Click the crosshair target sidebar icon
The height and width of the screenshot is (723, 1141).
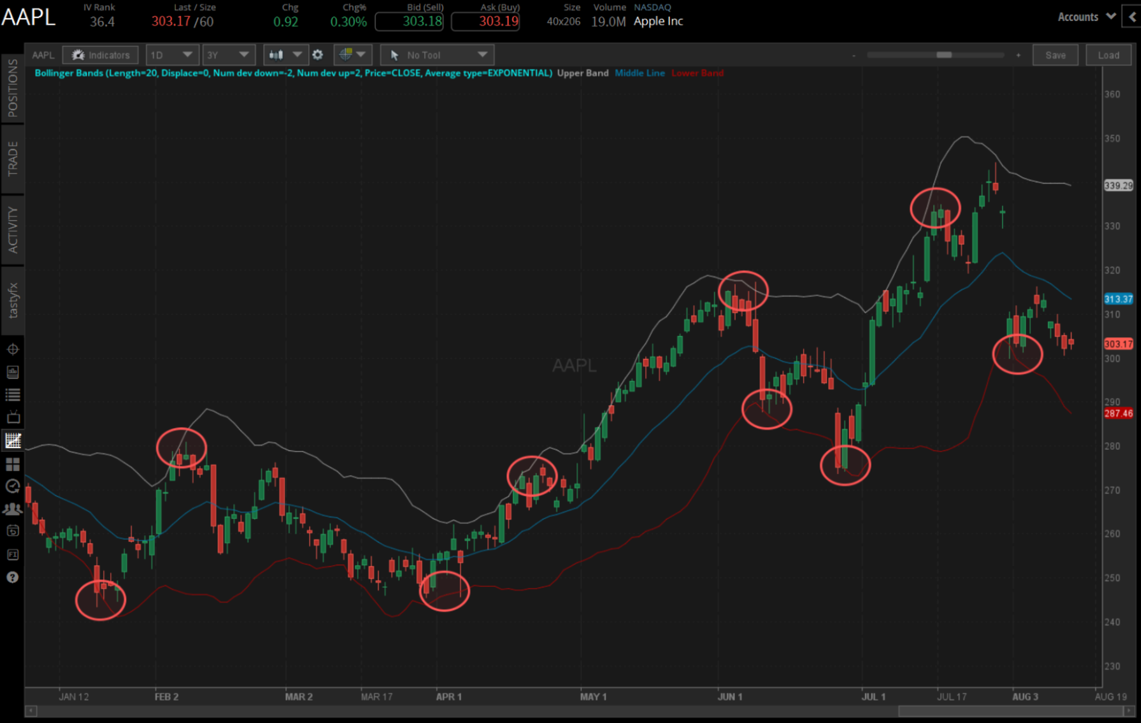click(13, 349)
